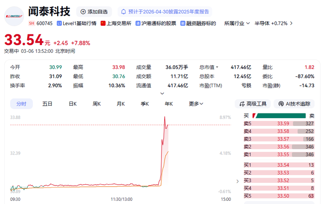Click the 卖4 33.58 order row
The image size is (323, 204).
click(279, 131)
